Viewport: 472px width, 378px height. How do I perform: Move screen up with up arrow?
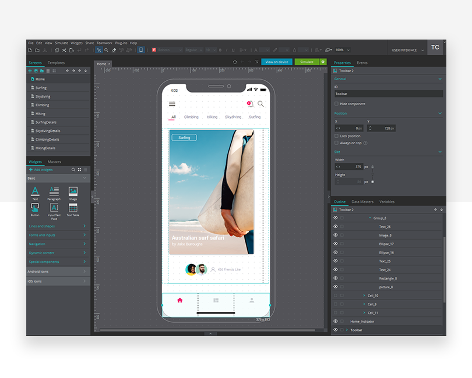point(79,71)
